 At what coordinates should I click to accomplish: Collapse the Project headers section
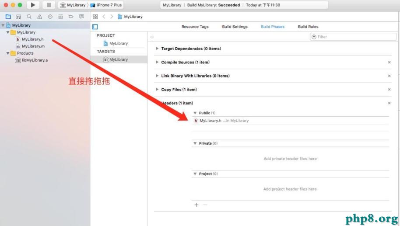(x=195, y=174)
